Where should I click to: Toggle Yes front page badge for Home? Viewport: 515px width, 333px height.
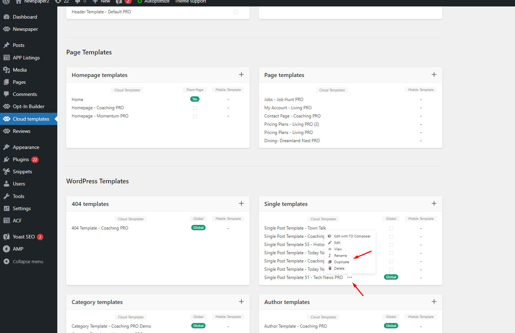(195, 99)
